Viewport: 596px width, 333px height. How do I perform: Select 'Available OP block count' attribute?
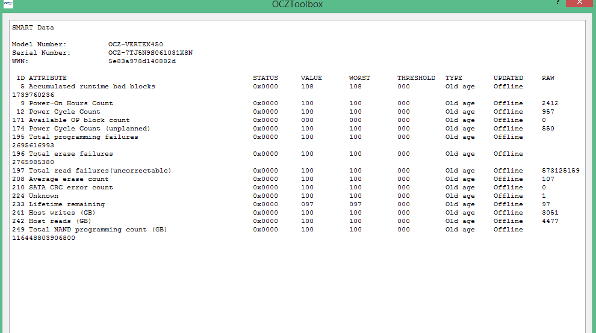(79, 120)
